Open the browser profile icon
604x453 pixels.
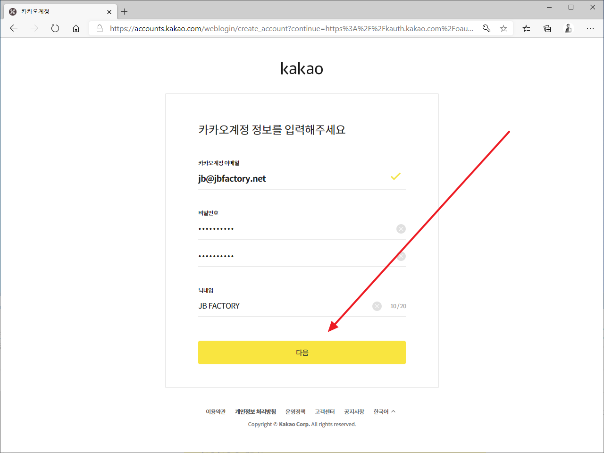(x=569, y=28)
